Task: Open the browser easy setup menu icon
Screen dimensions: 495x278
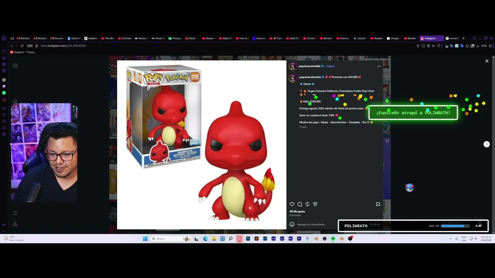Action: coord(490,46)
